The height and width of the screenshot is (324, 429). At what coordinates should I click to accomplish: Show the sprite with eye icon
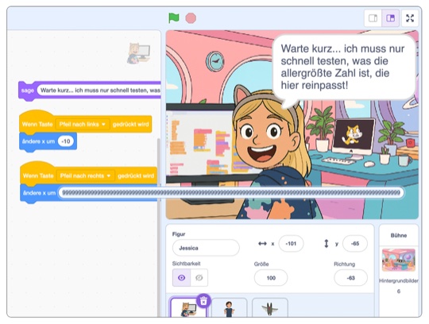click(x=181, y=278)
